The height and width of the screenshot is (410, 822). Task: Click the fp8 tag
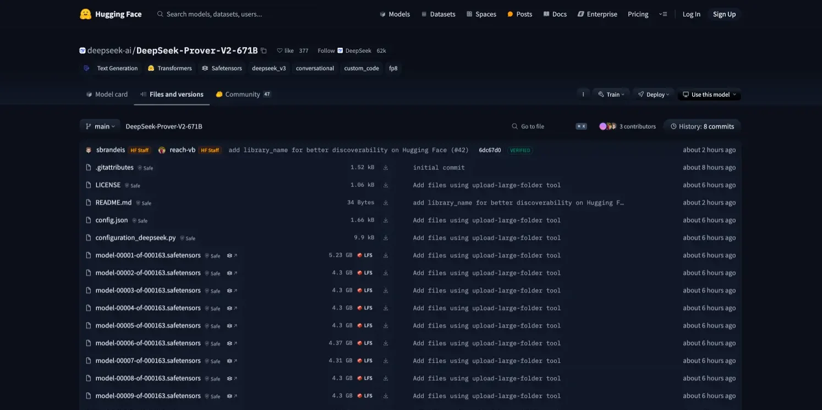[393, 69]
